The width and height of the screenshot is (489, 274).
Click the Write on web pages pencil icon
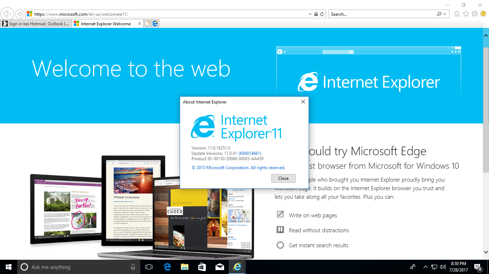280,214
